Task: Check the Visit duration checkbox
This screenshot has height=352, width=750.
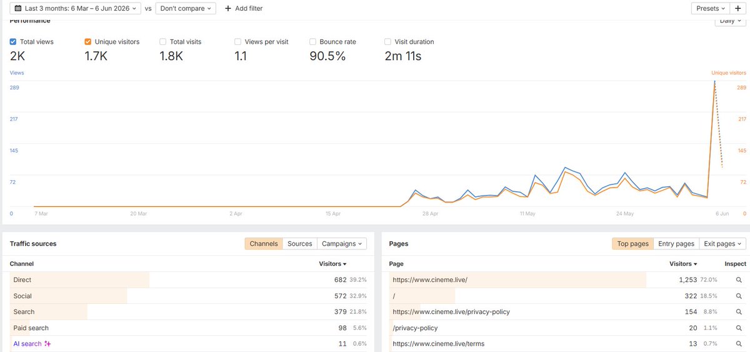Action: [x=388, y=42]
